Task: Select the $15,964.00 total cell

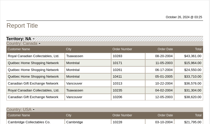Action: (193, 63)
